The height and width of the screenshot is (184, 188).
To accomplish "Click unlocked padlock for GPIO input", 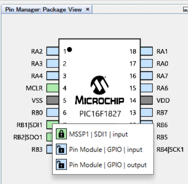I will [61, 149].
